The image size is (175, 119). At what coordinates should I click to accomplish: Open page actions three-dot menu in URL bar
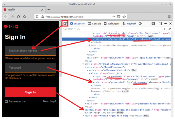click(113, 17)
